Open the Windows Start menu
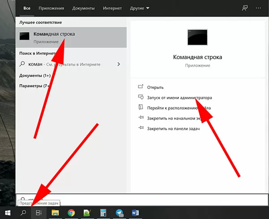The image size is (269, 219). [8, 213]
